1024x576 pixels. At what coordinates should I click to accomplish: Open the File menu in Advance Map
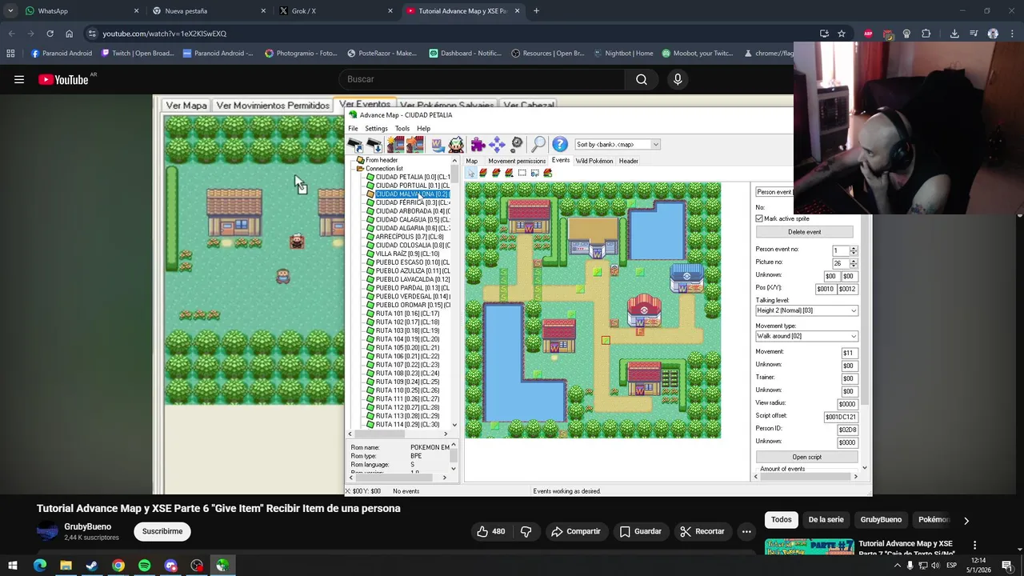click(353, 129)
